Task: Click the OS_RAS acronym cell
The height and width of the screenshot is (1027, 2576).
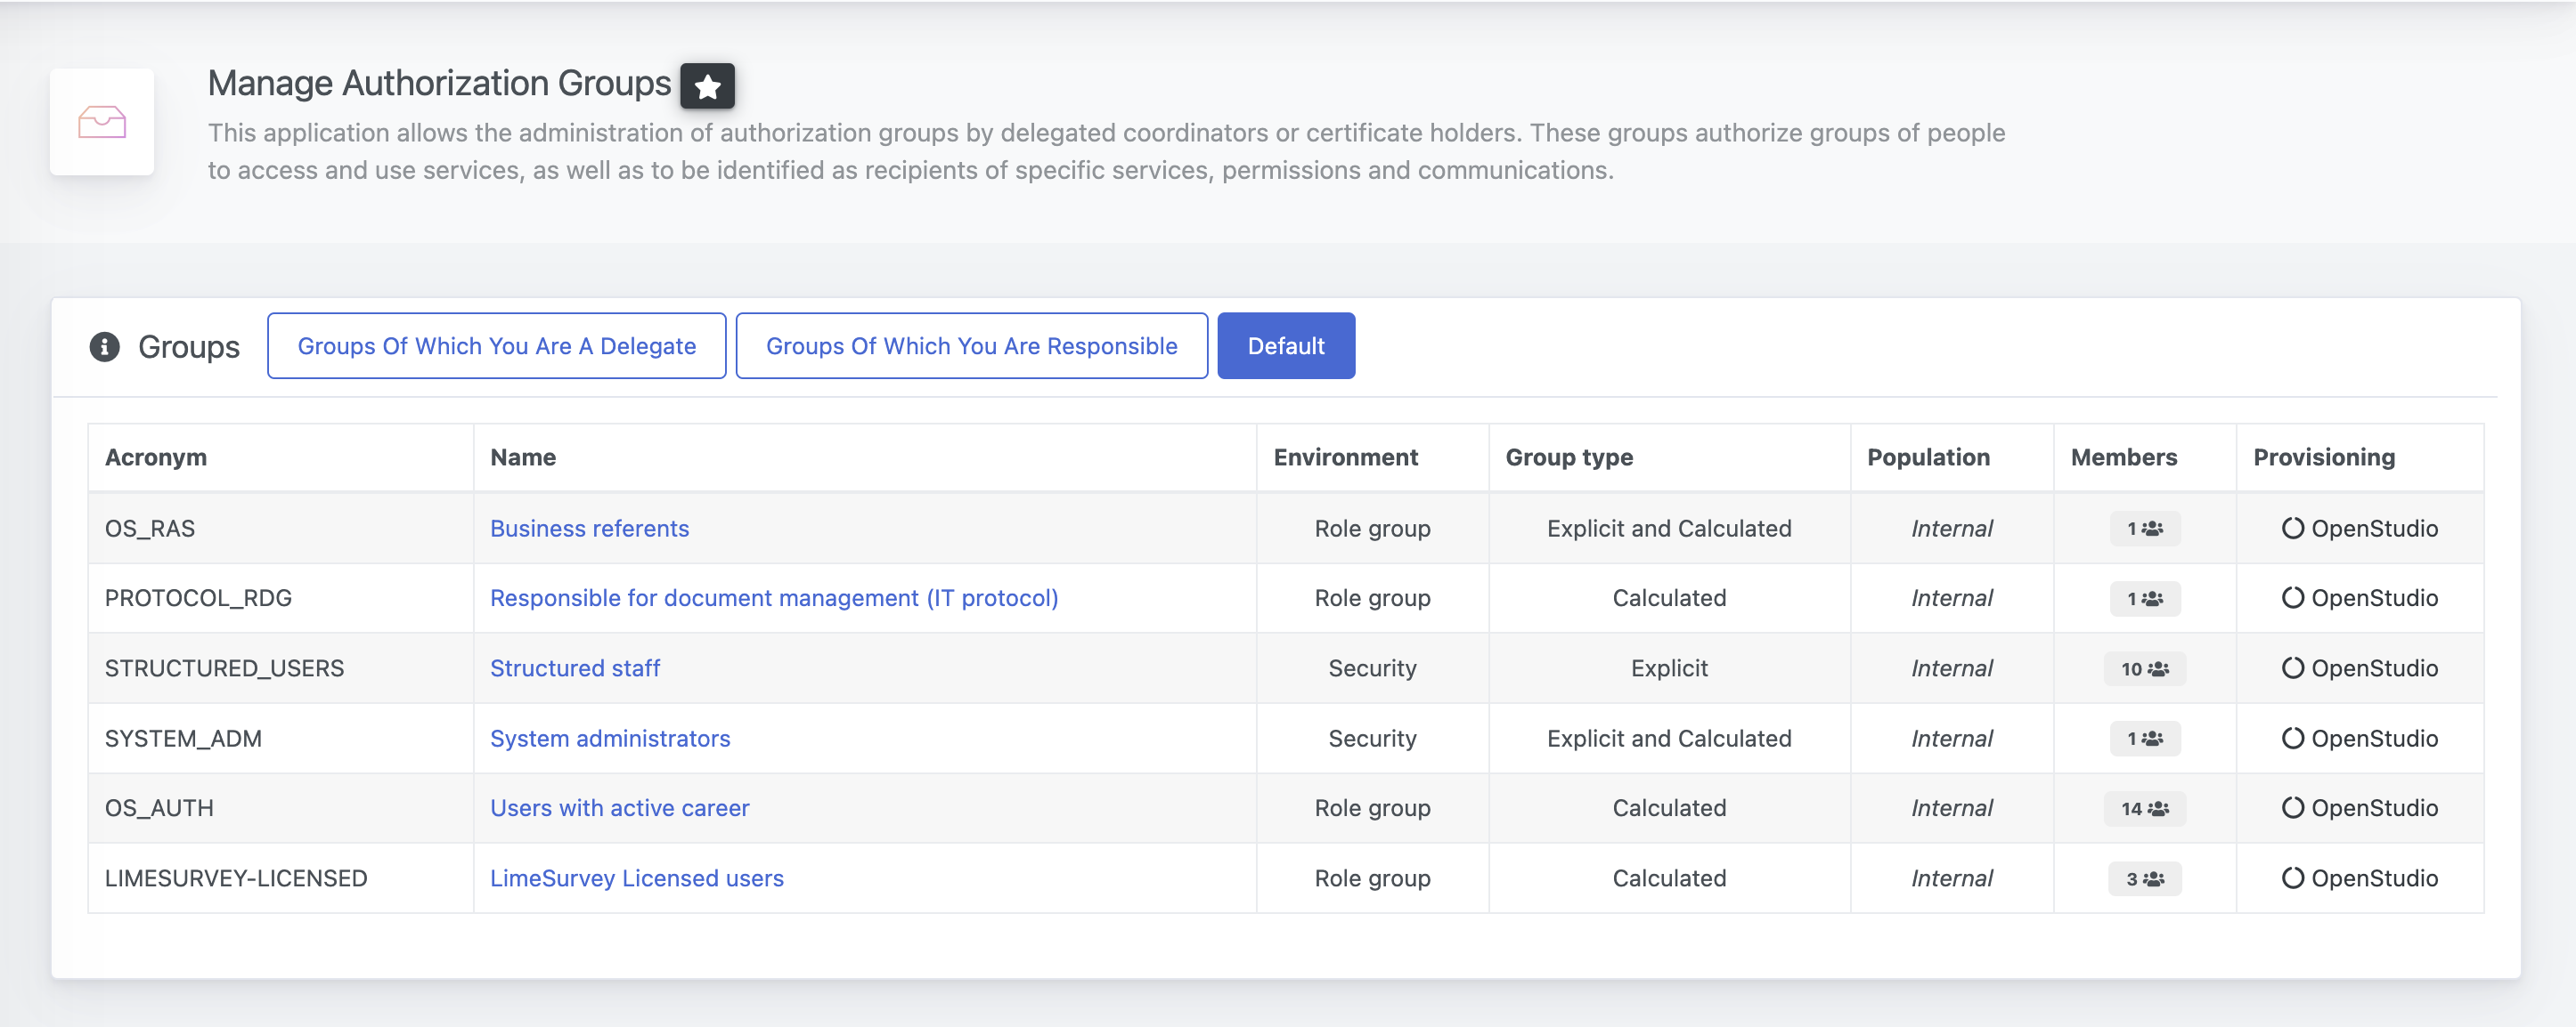Action: click(281, 529)
